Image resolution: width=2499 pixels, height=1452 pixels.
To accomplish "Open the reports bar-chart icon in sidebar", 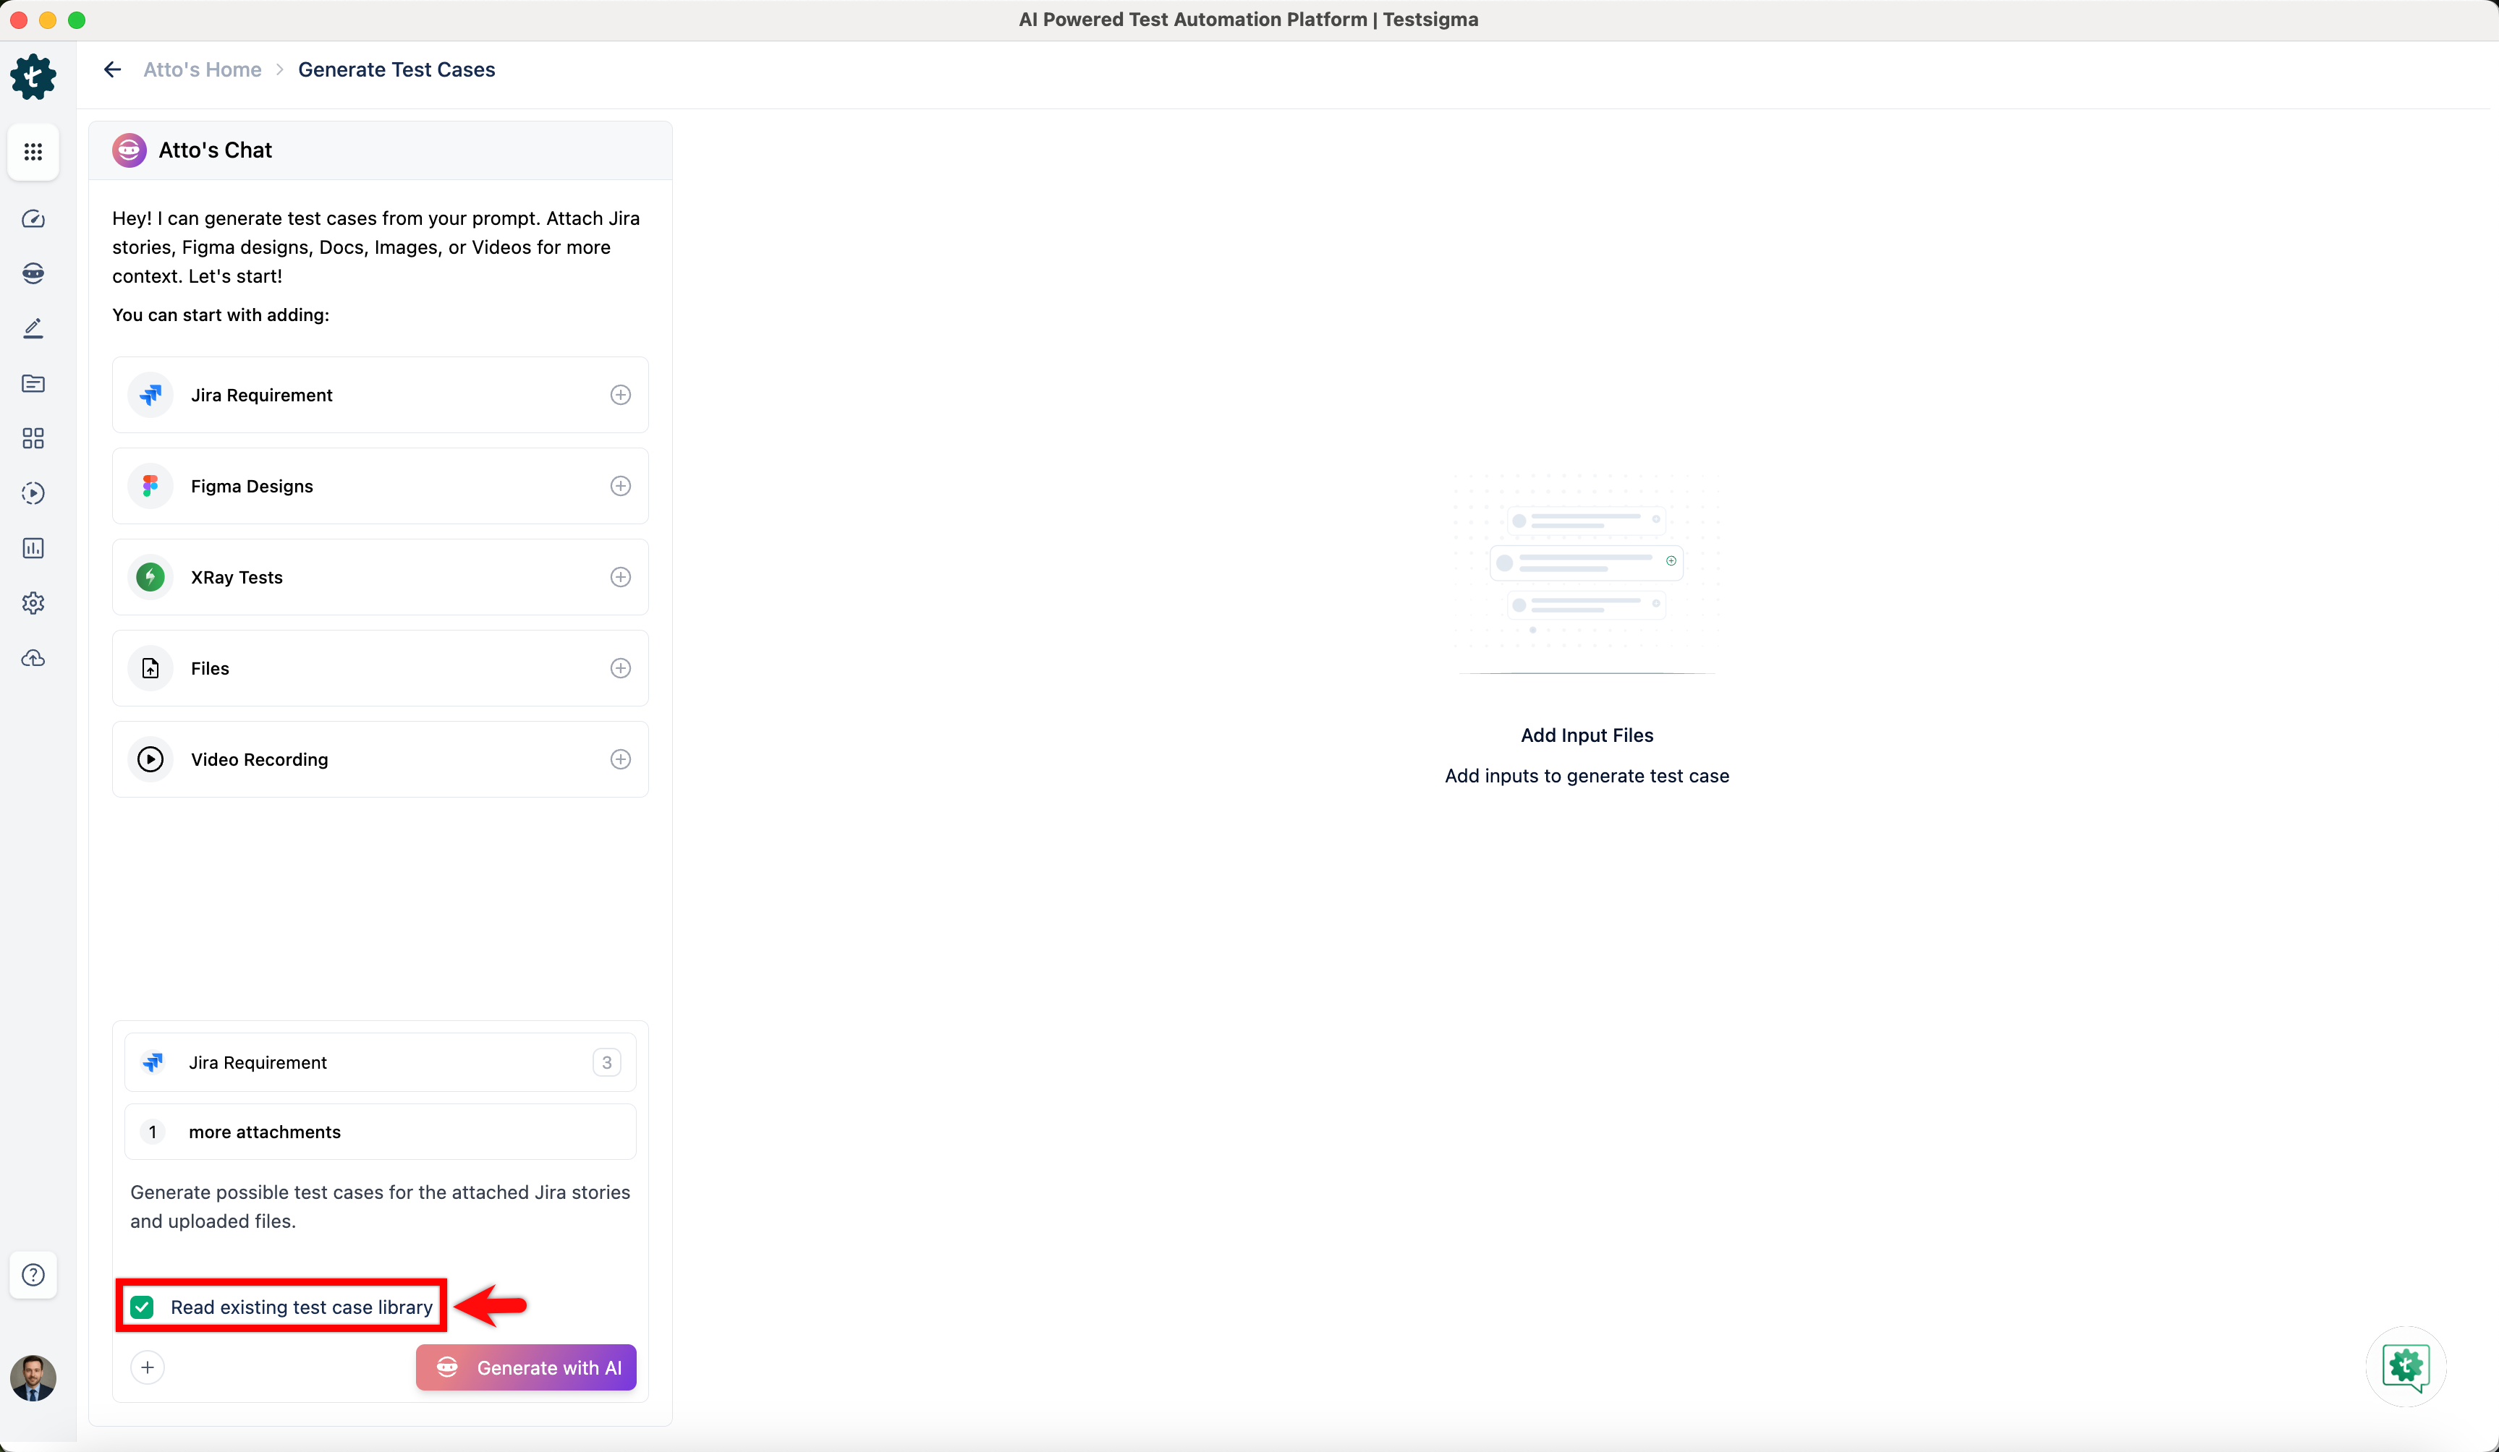I will (x=33, y=548).
